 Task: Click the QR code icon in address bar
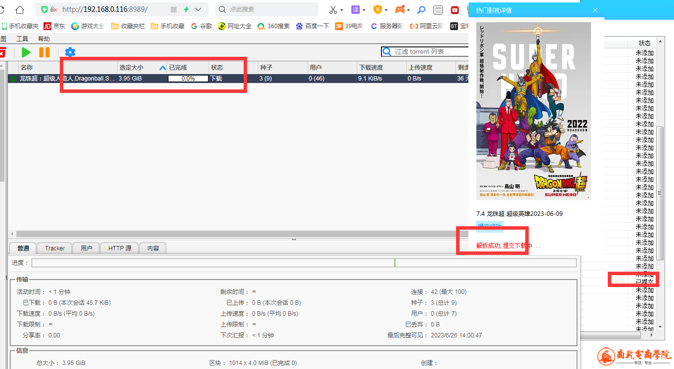(173, 10)
